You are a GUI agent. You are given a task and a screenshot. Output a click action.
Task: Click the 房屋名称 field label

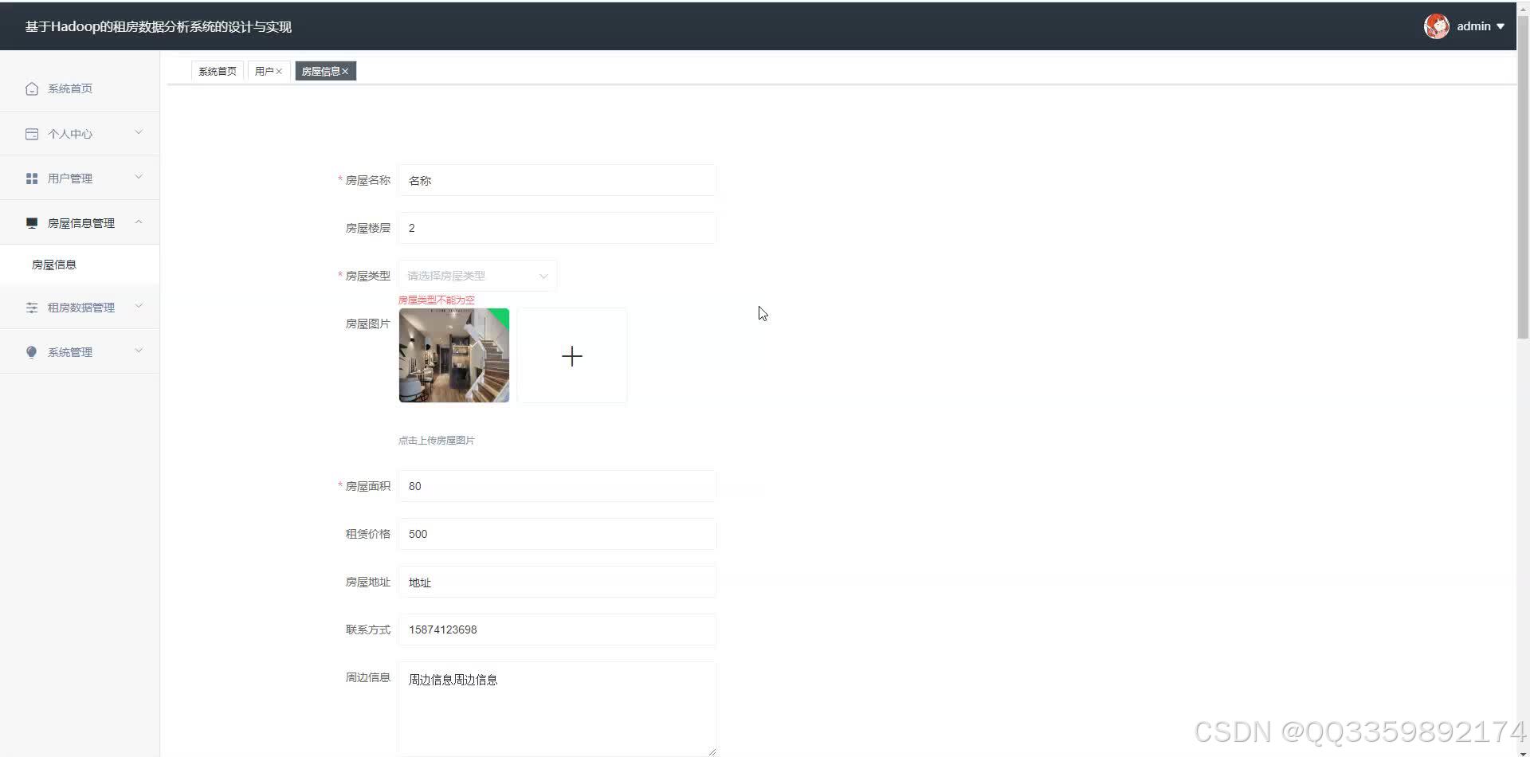pyautogui.click(x=367, y=180)
